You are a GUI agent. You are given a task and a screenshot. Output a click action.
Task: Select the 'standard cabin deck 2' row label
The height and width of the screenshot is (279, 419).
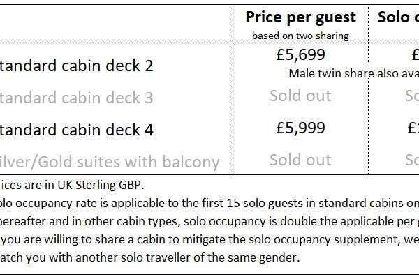click(x=76, y=66)
